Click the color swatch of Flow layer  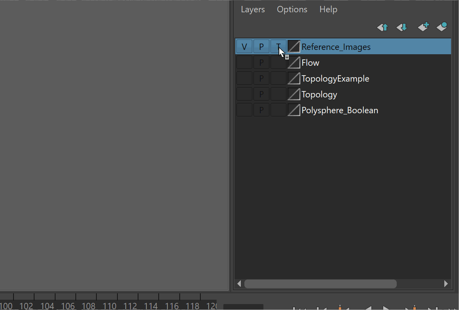294,63
